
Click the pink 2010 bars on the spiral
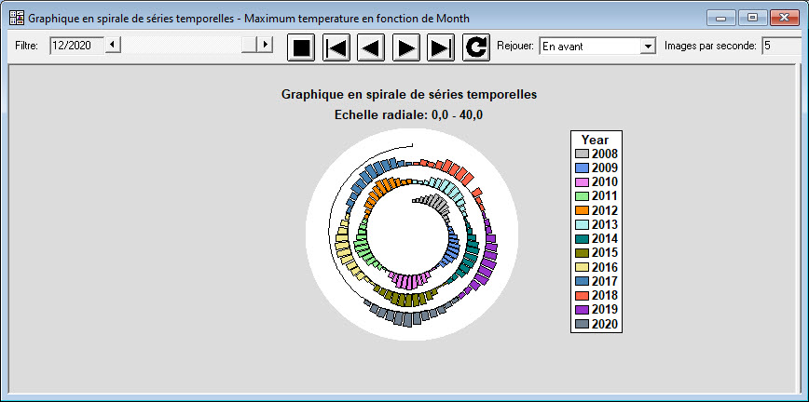(x=409, y=281)
